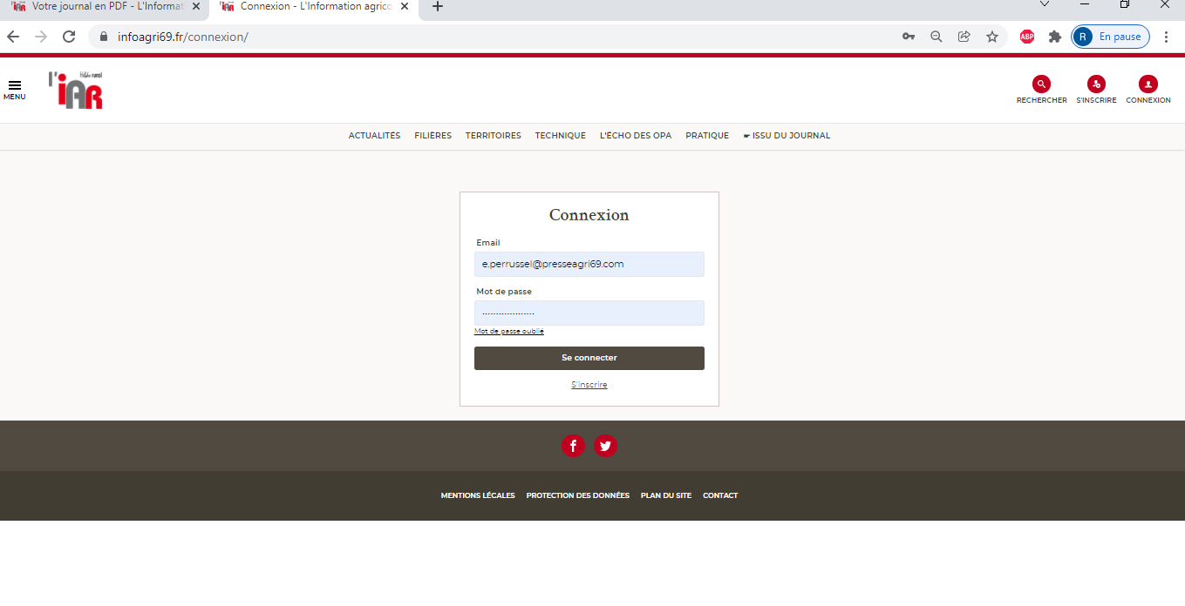
Task: Bookmark this page with star icon
Action: [x=991, y=37]
